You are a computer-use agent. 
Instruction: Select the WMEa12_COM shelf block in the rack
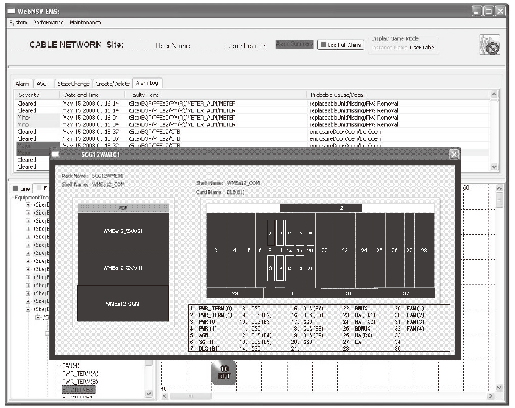tap(123, 304)
